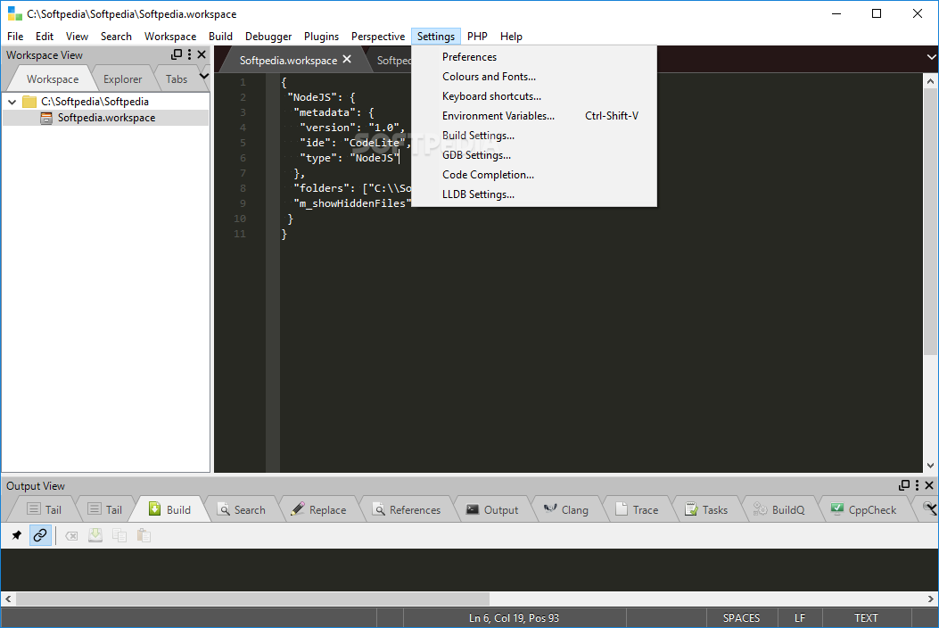Screen dimensions: 939x628
Task: Open the BuildQ output tab
Action: tap(778, 510)
